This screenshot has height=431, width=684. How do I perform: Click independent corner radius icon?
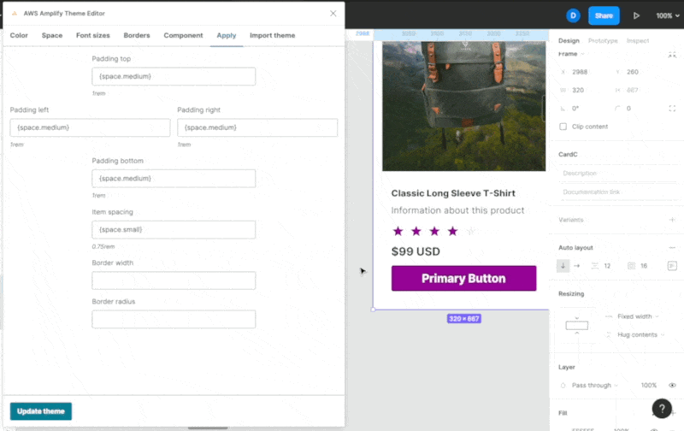point(672,109)
